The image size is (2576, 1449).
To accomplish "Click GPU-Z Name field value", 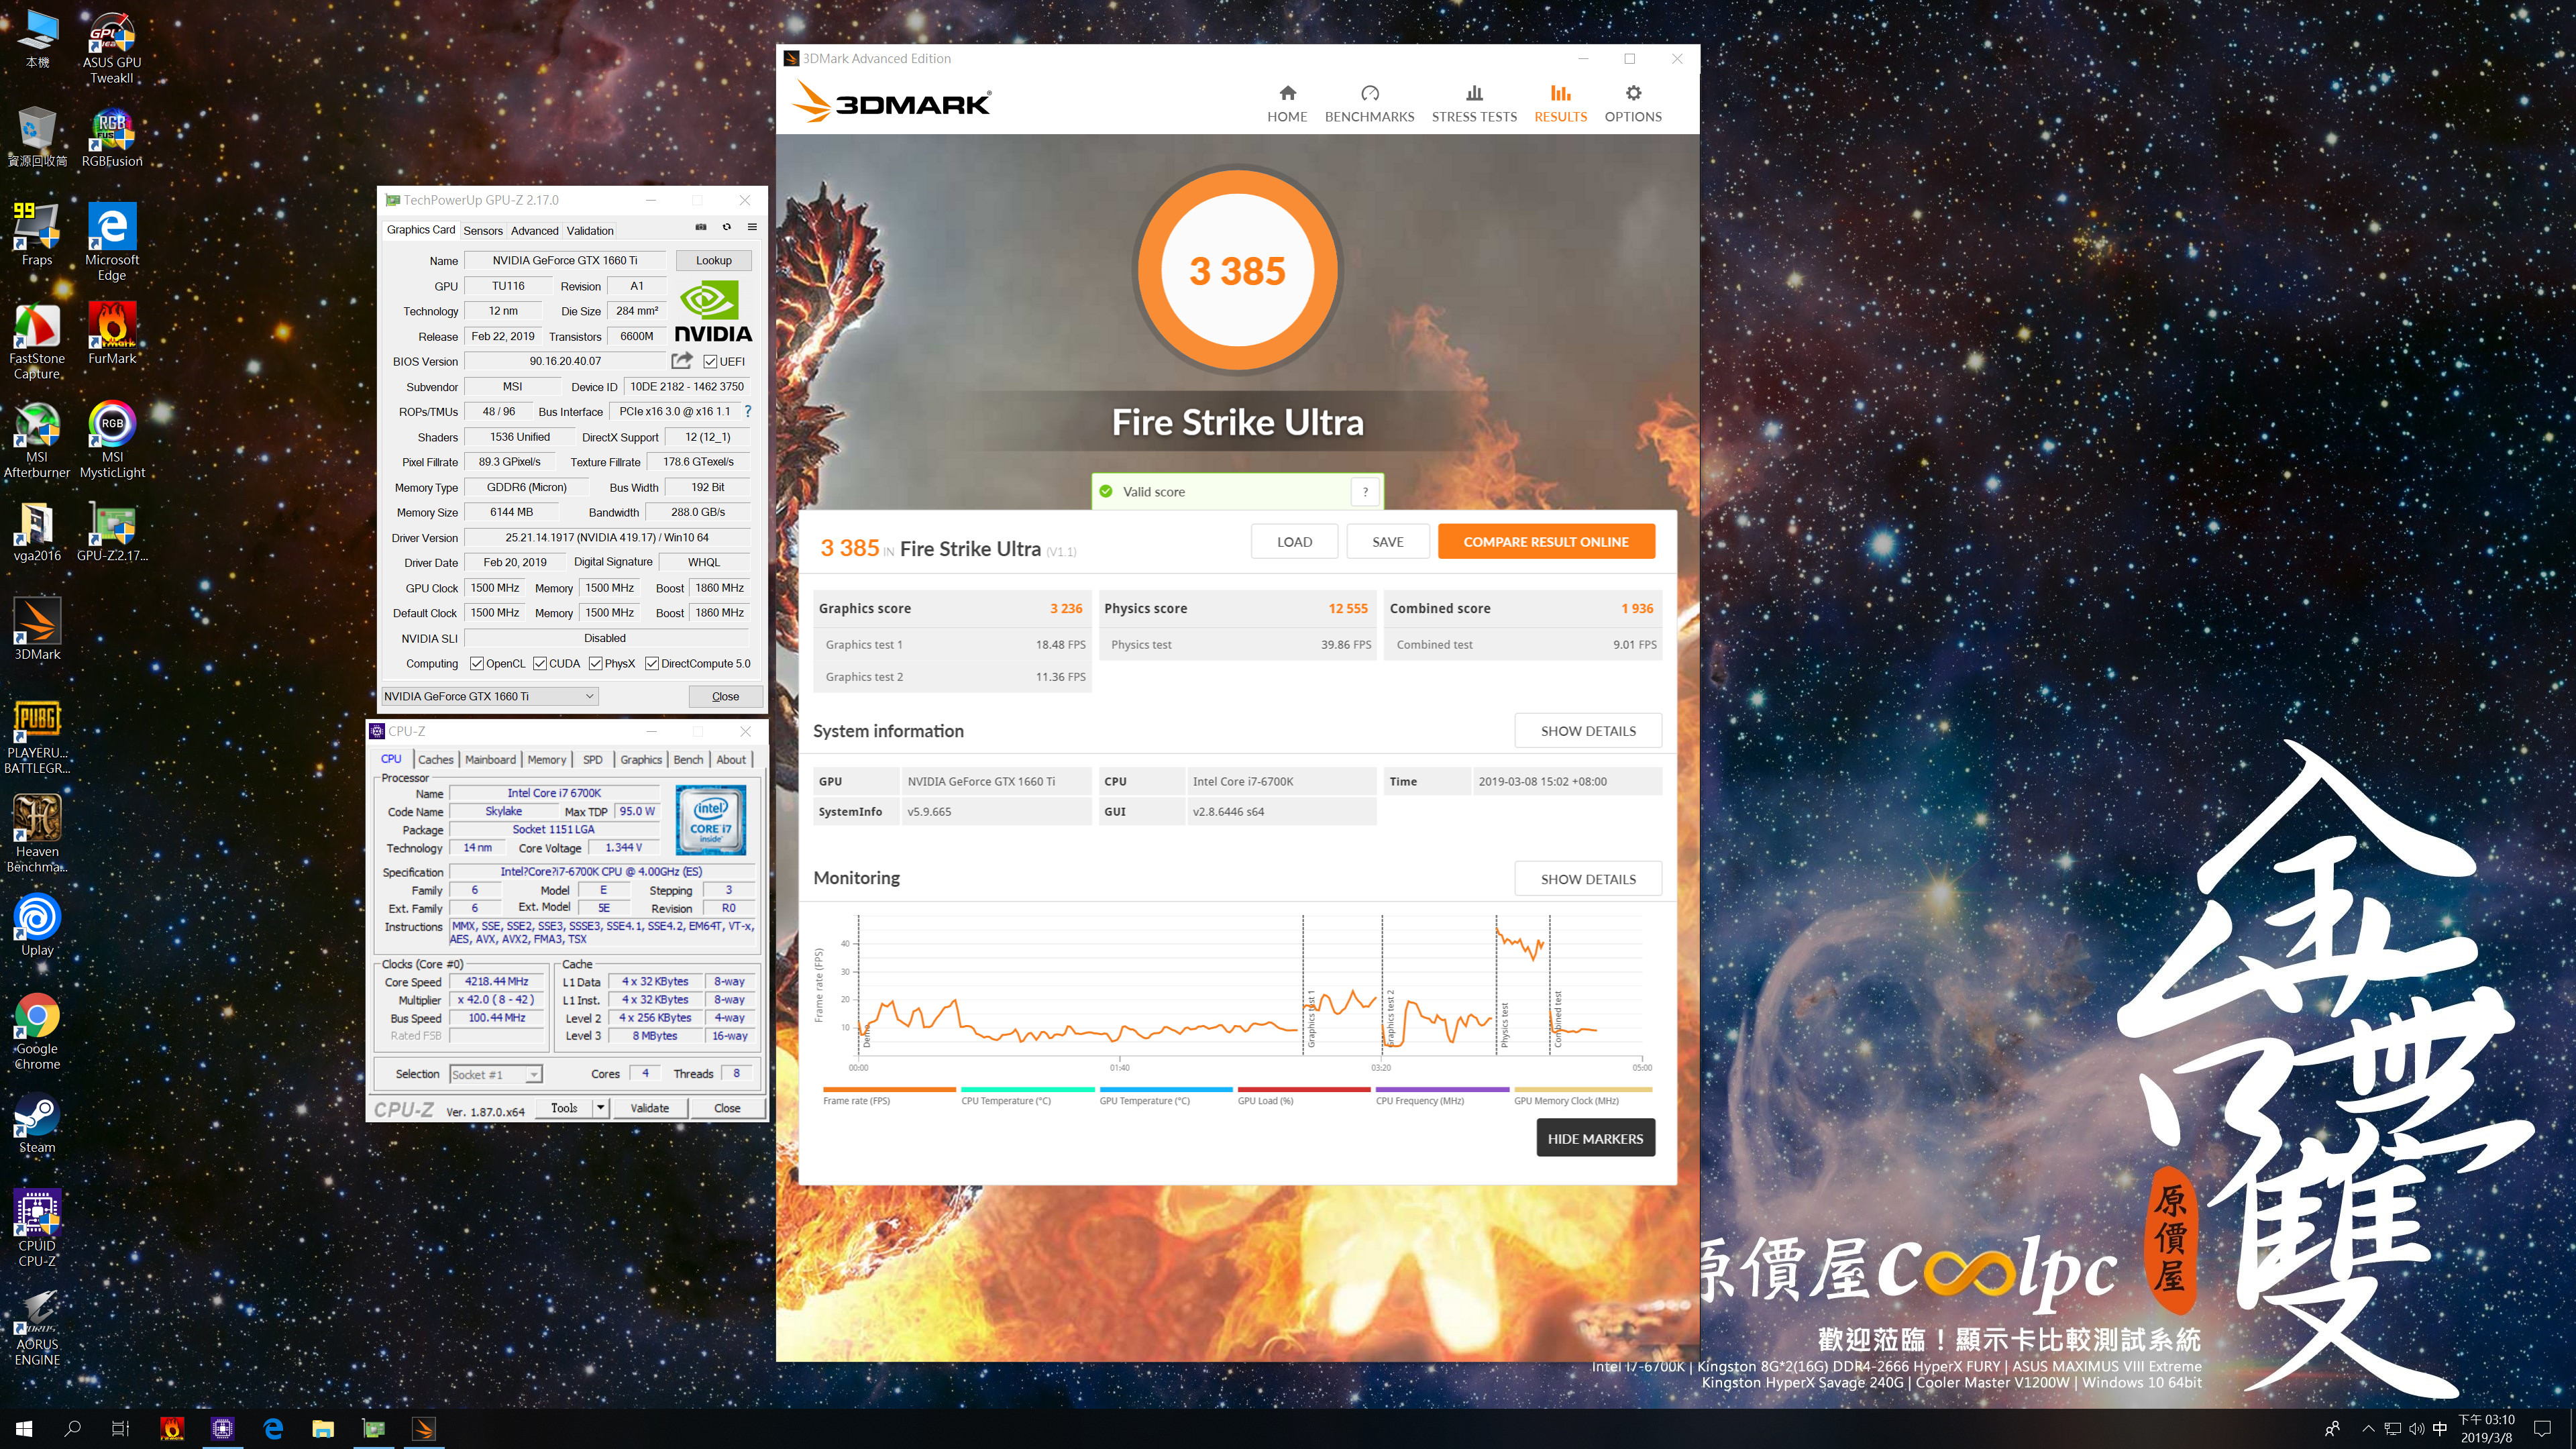I will [565, 260].
